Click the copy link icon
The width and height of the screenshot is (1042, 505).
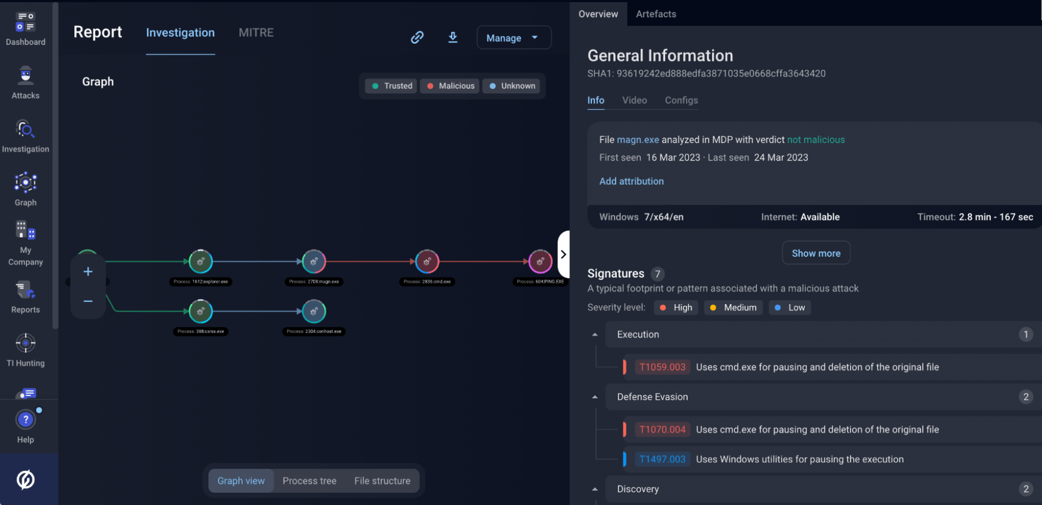point(417,38)
